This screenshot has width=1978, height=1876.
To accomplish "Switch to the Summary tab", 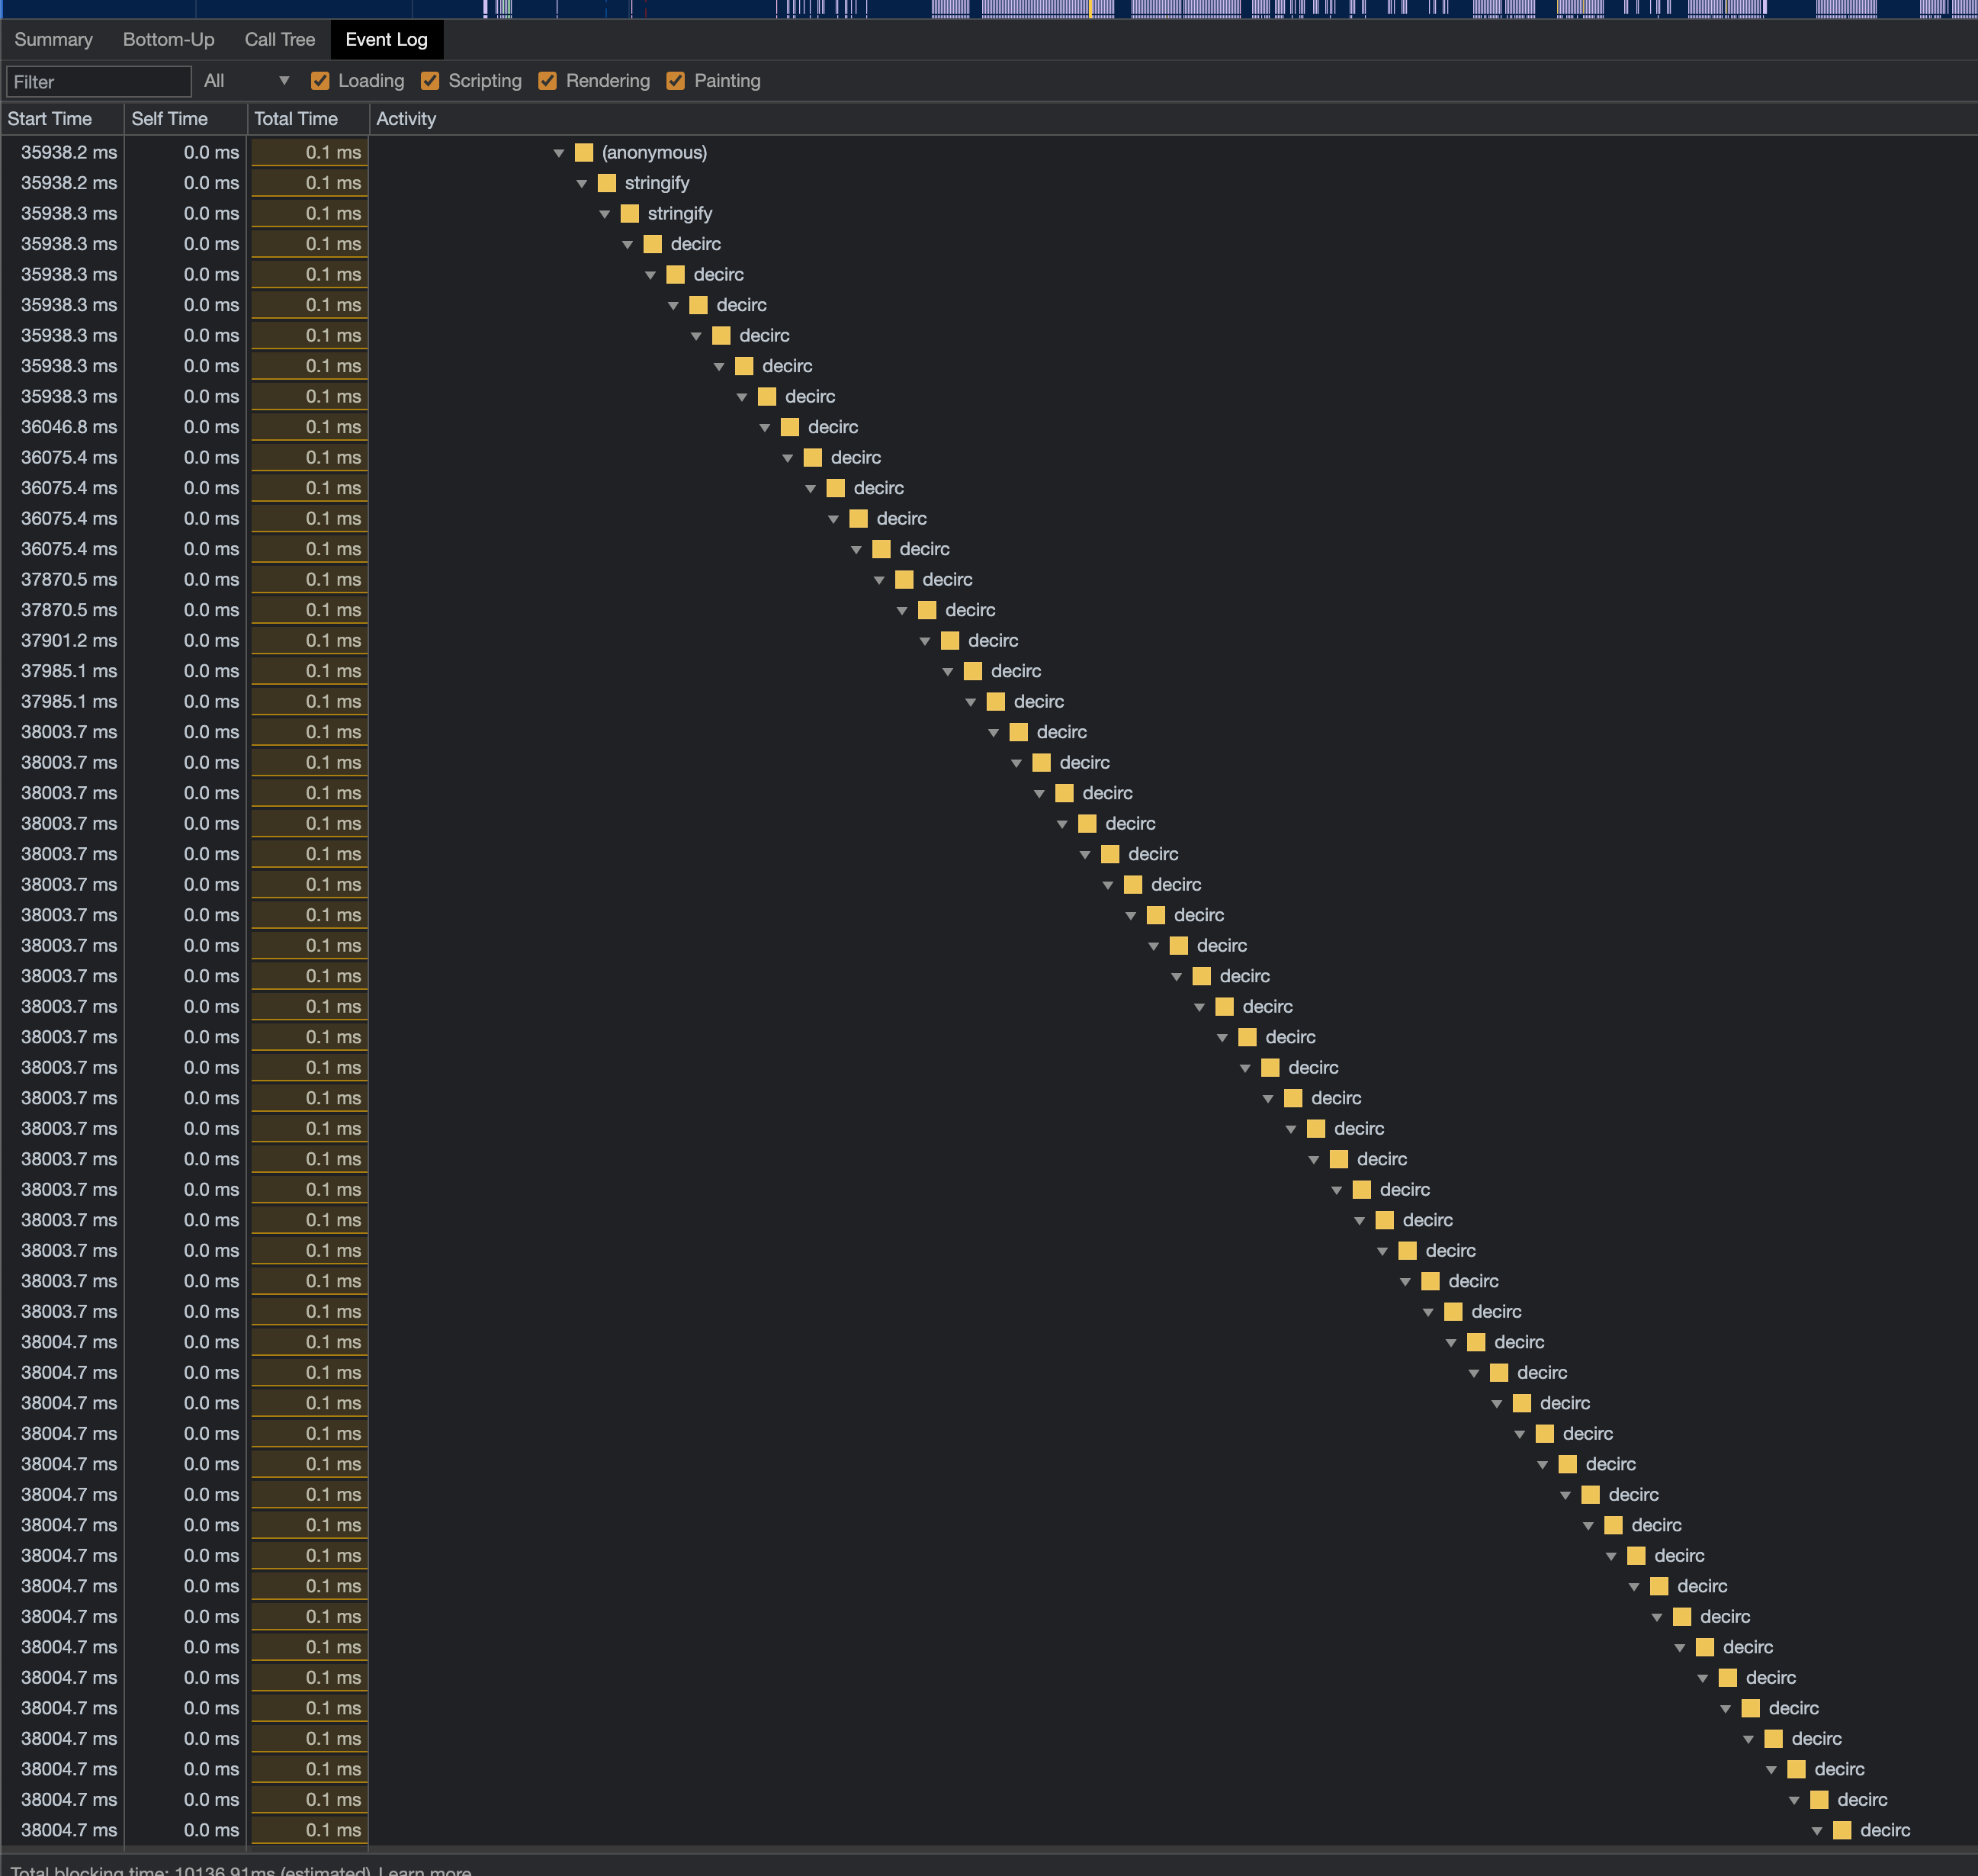I will 53,40.
